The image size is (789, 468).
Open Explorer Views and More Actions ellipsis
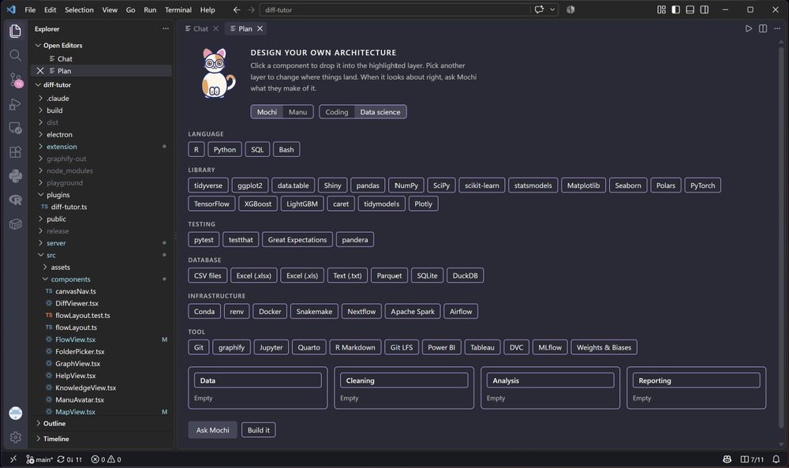point(166,28)
